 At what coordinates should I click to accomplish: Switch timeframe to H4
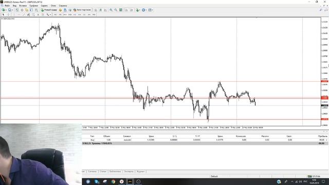click(x=79, y=15)
